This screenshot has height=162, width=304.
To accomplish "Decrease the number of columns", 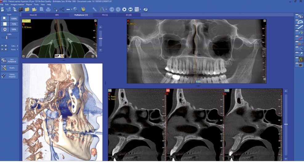I will (x=2, y=46).
